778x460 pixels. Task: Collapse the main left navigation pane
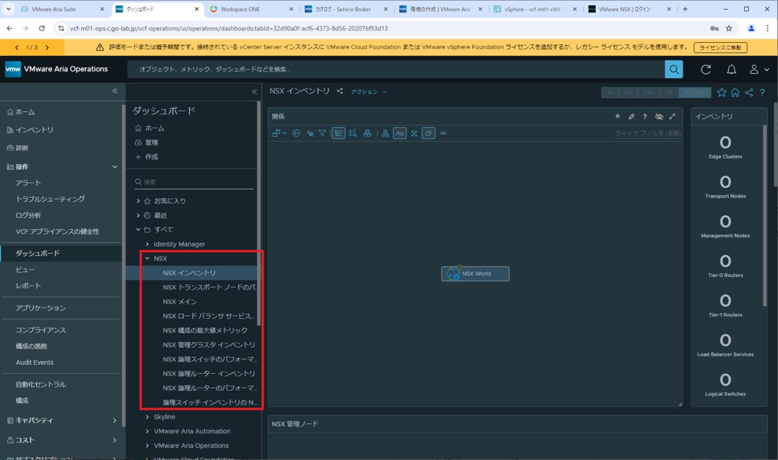coord(115,91)
